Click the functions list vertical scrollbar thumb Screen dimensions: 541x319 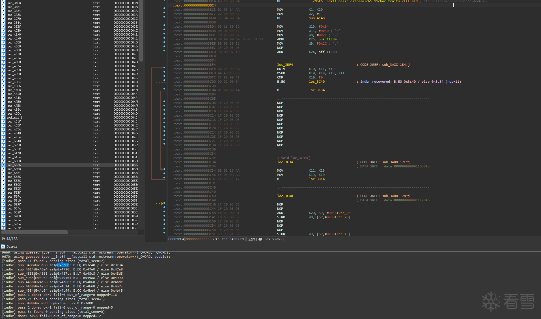pos(141,30)
